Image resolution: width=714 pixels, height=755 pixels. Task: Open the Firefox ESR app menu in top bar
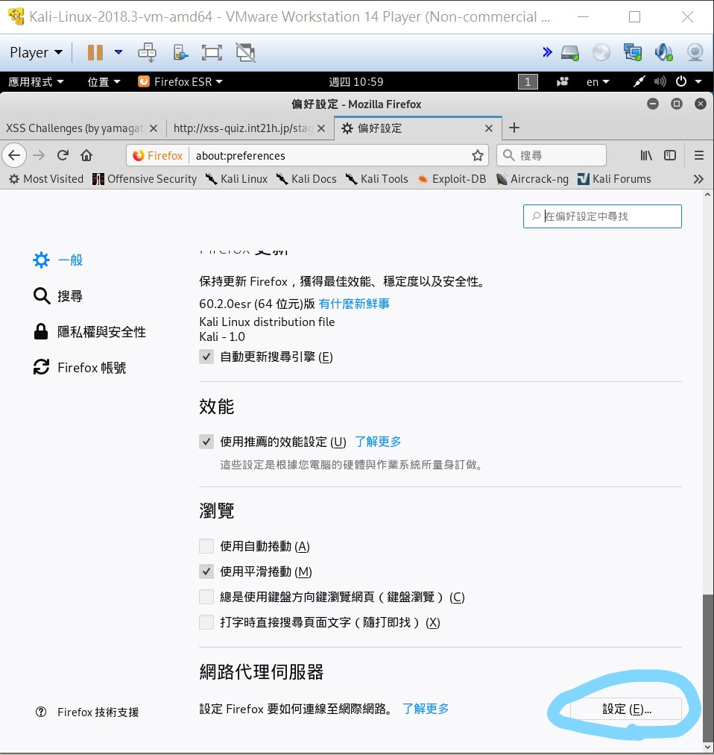[x=180, y=82]
